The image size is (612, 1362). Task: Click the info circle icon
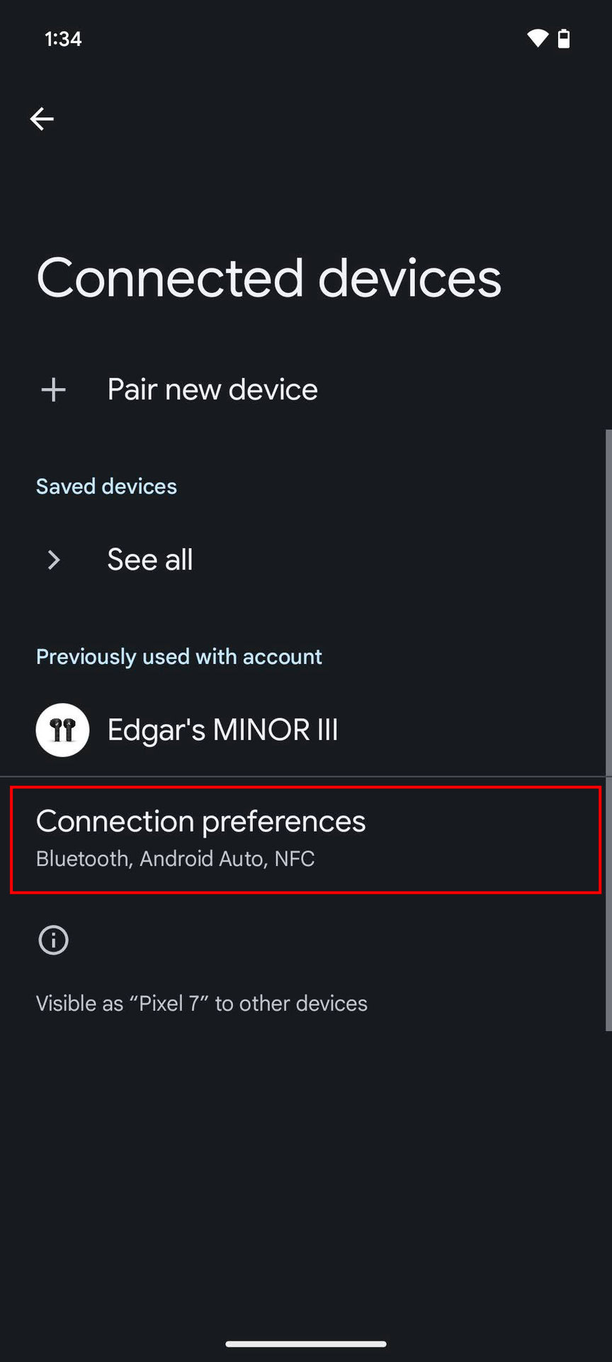[53, 940]
